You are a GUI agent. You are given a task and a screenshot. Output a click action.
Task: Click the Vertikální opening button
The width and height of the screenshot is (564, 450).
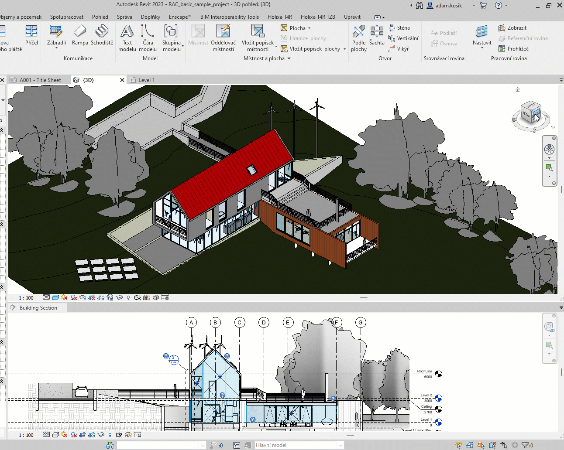[403, 38]
